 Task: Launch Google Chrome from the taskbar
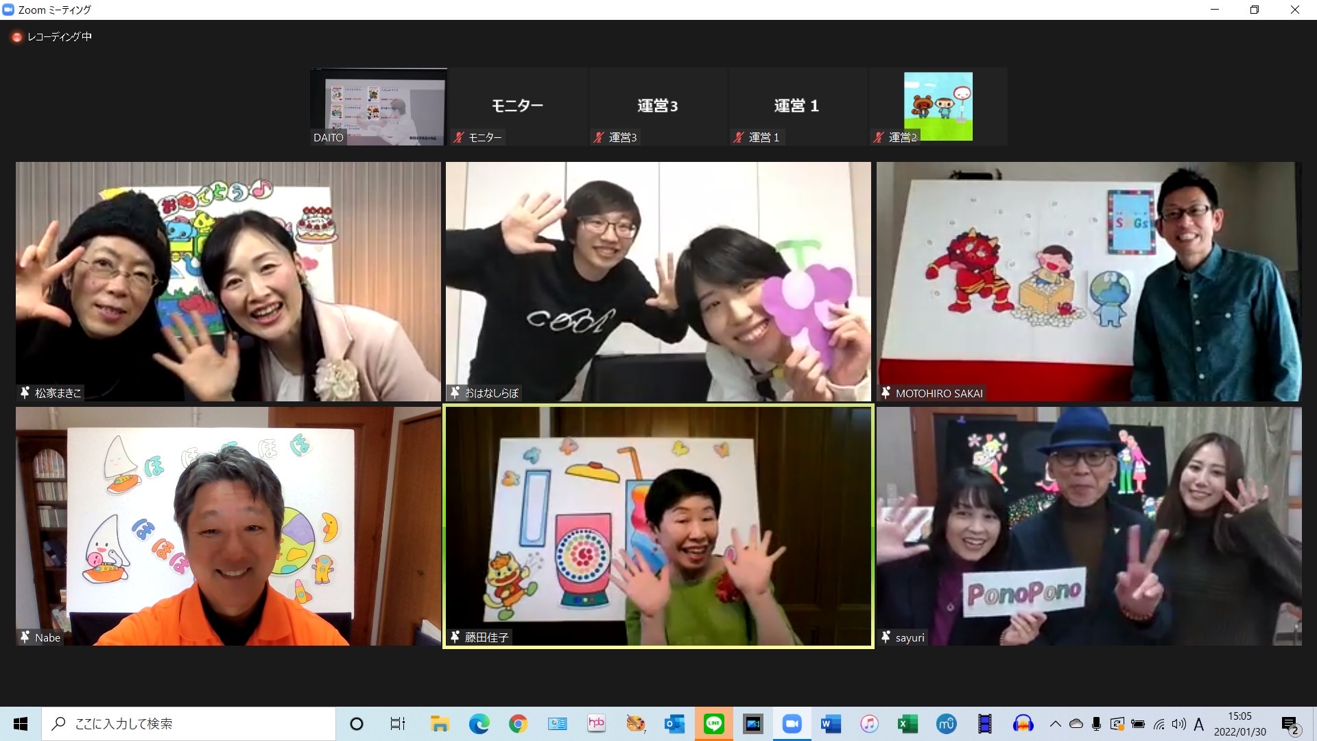[518, 724]
